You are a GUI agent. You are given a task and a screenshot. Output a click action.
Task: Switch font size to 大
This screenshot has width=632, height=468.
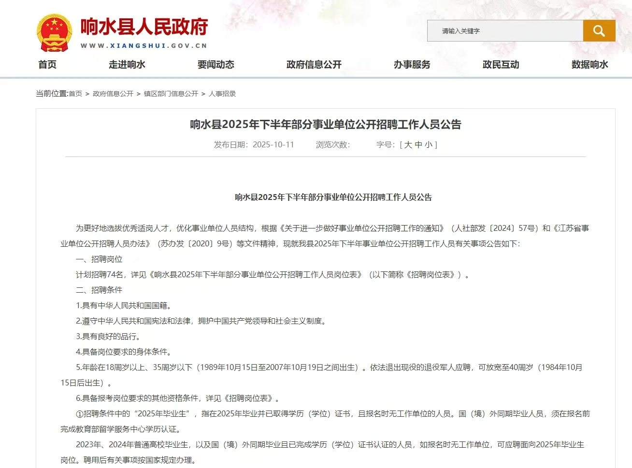(x=408, y=144)
